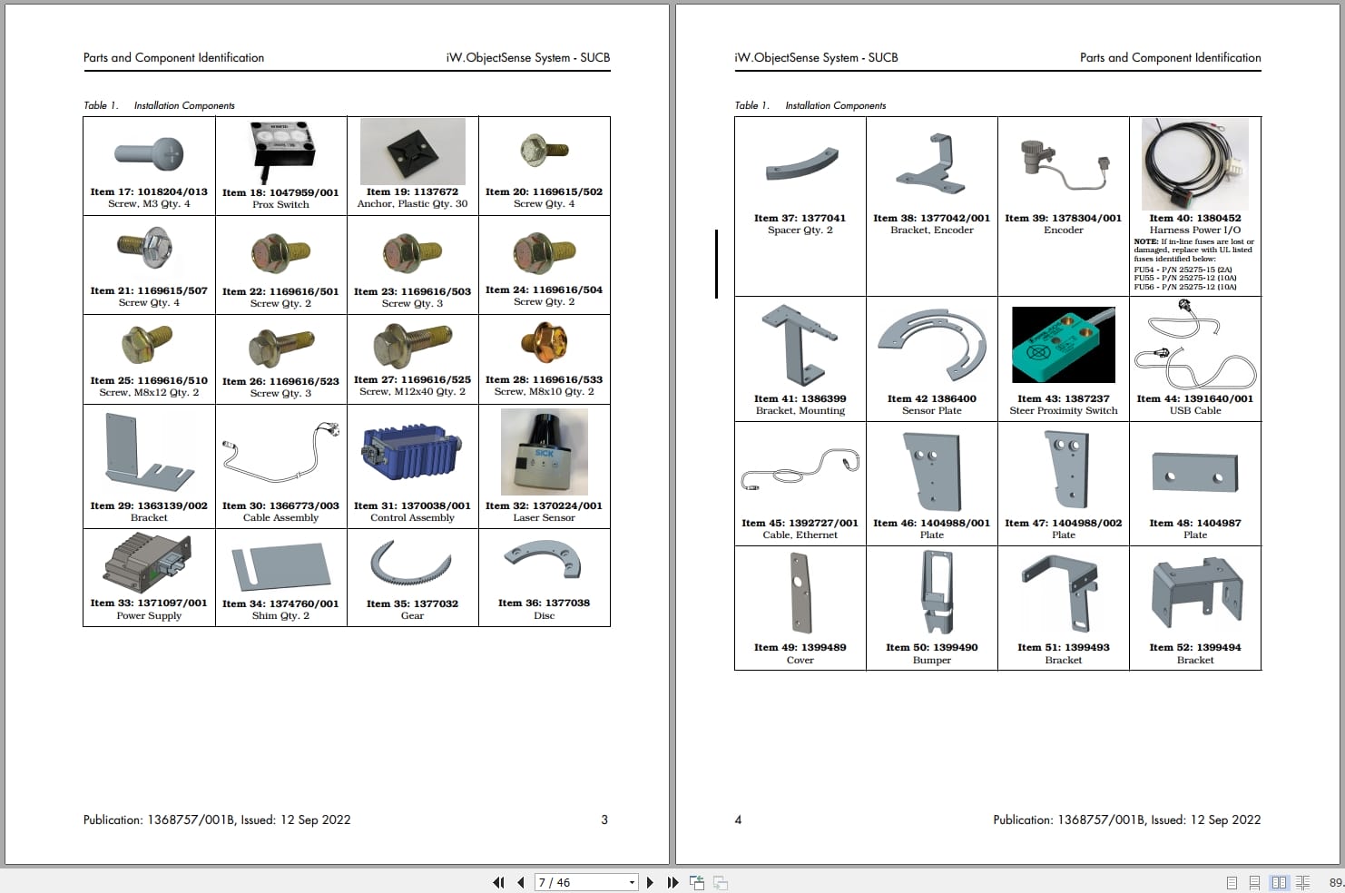Advance to the next page
This screenshot has height=893, width=1345.
(x=650, y=881)
